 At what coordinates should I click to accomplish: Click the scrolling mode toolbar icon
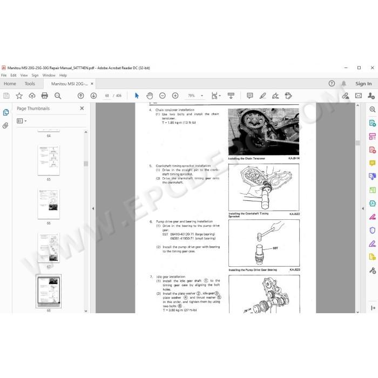coord(231,96)
